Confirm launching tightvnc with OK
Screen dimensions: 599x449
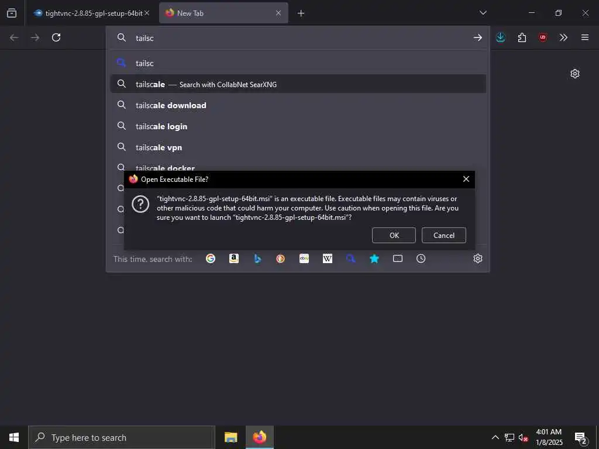pos(394,235)
